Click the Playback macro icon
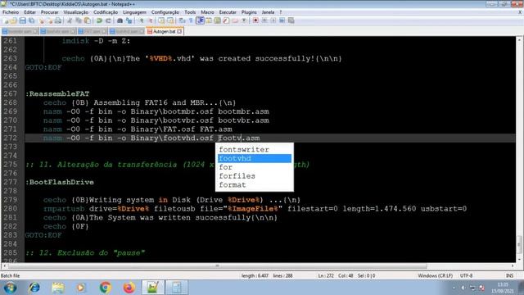The height and width of the screenshot is (295, 524). [x=273, y=20]
